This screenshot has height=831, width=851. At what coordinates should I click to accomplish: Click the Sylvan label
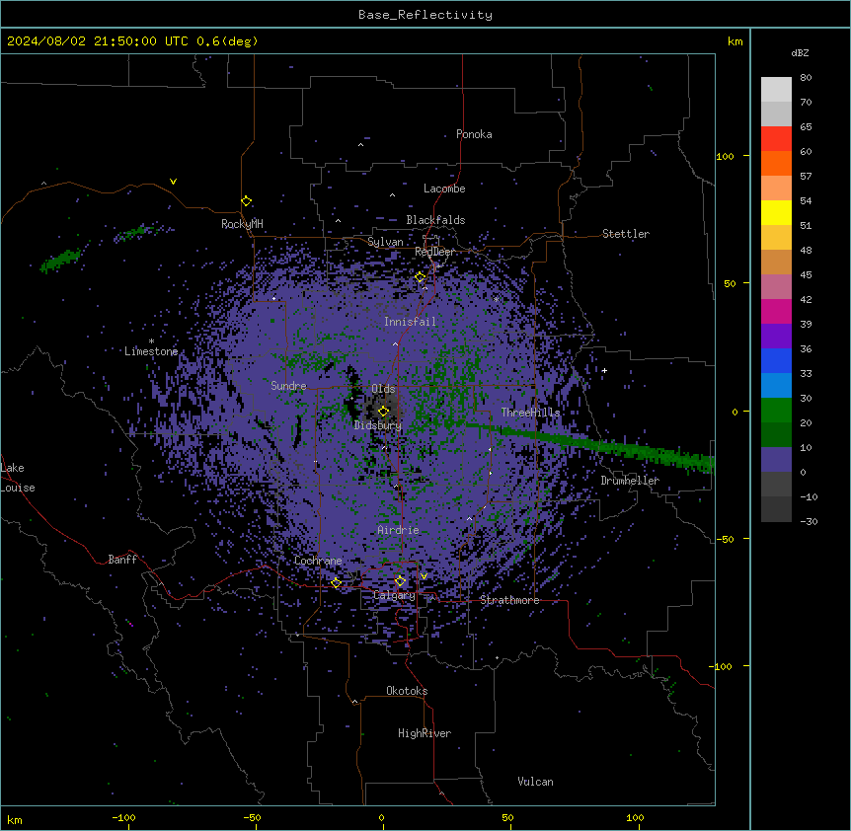click(x=385, y=242)
